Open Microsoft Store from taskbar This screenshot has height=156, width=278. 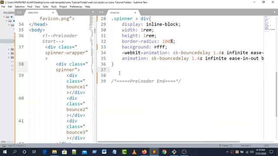tap(64, 152)
